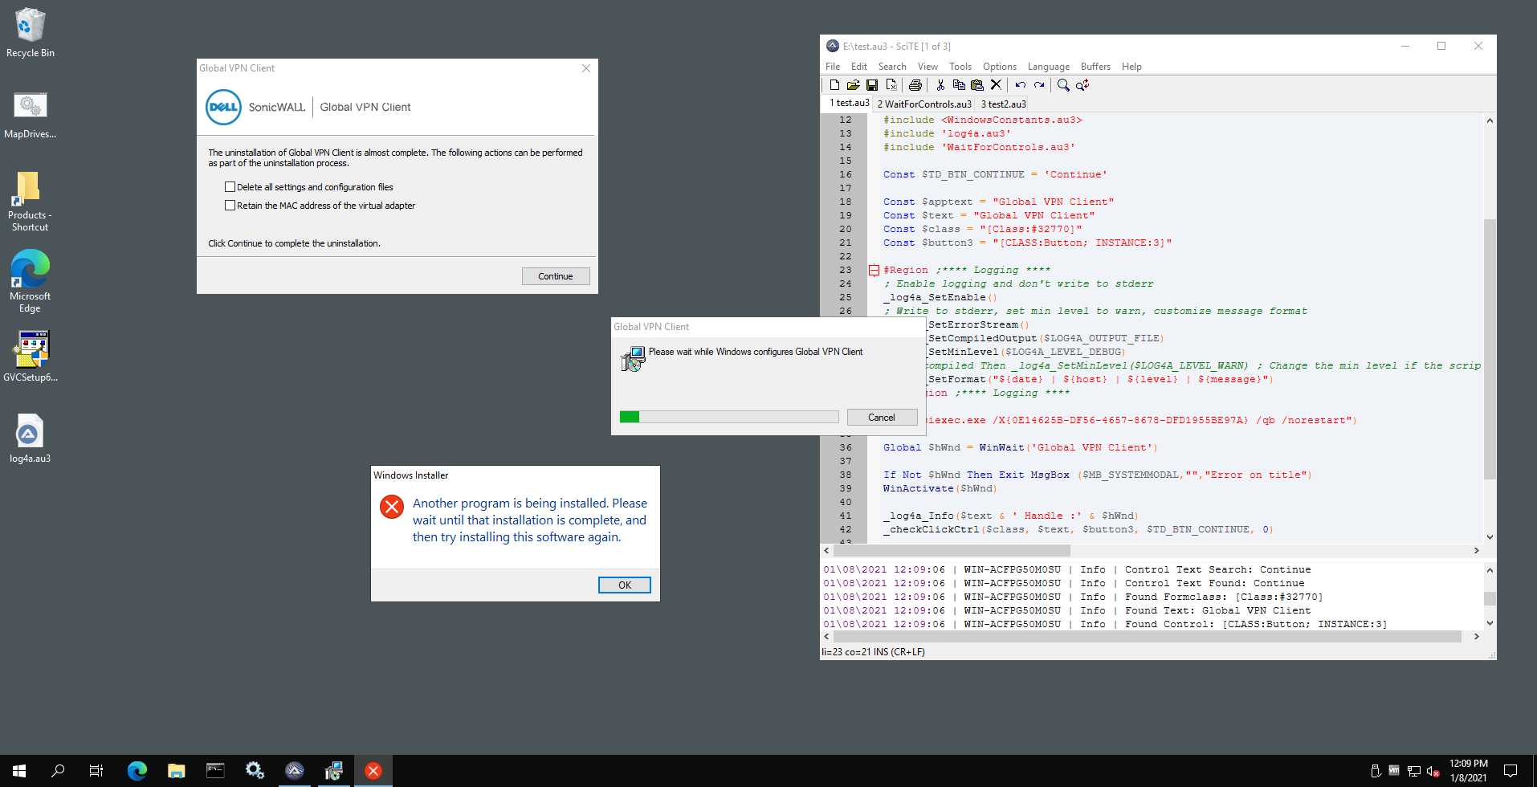
Task: Launch Edge from the taskbar
Action: pyautogui.click(x=137, y=771)
